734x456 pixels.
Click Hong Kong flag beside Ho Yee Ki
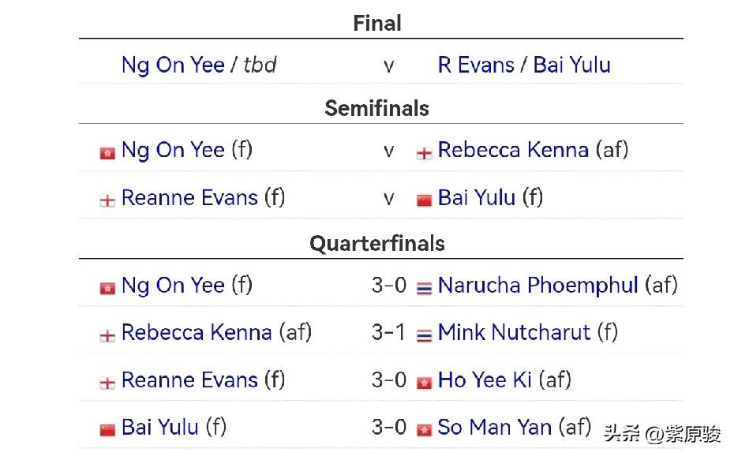coord(424,383)
